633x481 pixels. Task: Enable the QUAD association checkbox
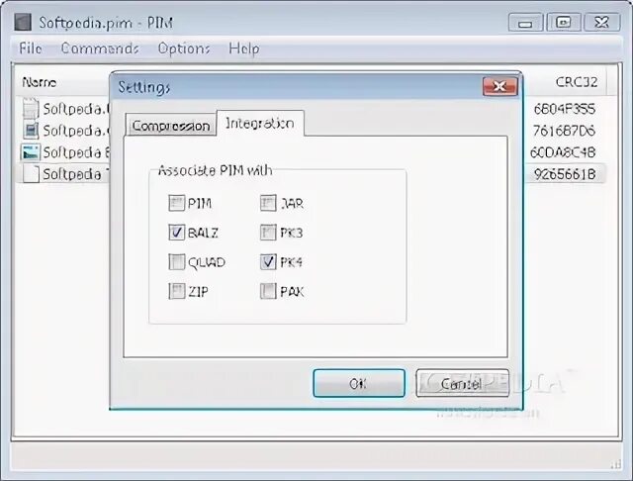[x=176, y=262]
